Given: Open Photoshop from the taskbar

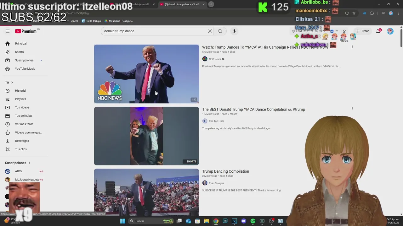Looking at the screenshot, I should 225,221.
